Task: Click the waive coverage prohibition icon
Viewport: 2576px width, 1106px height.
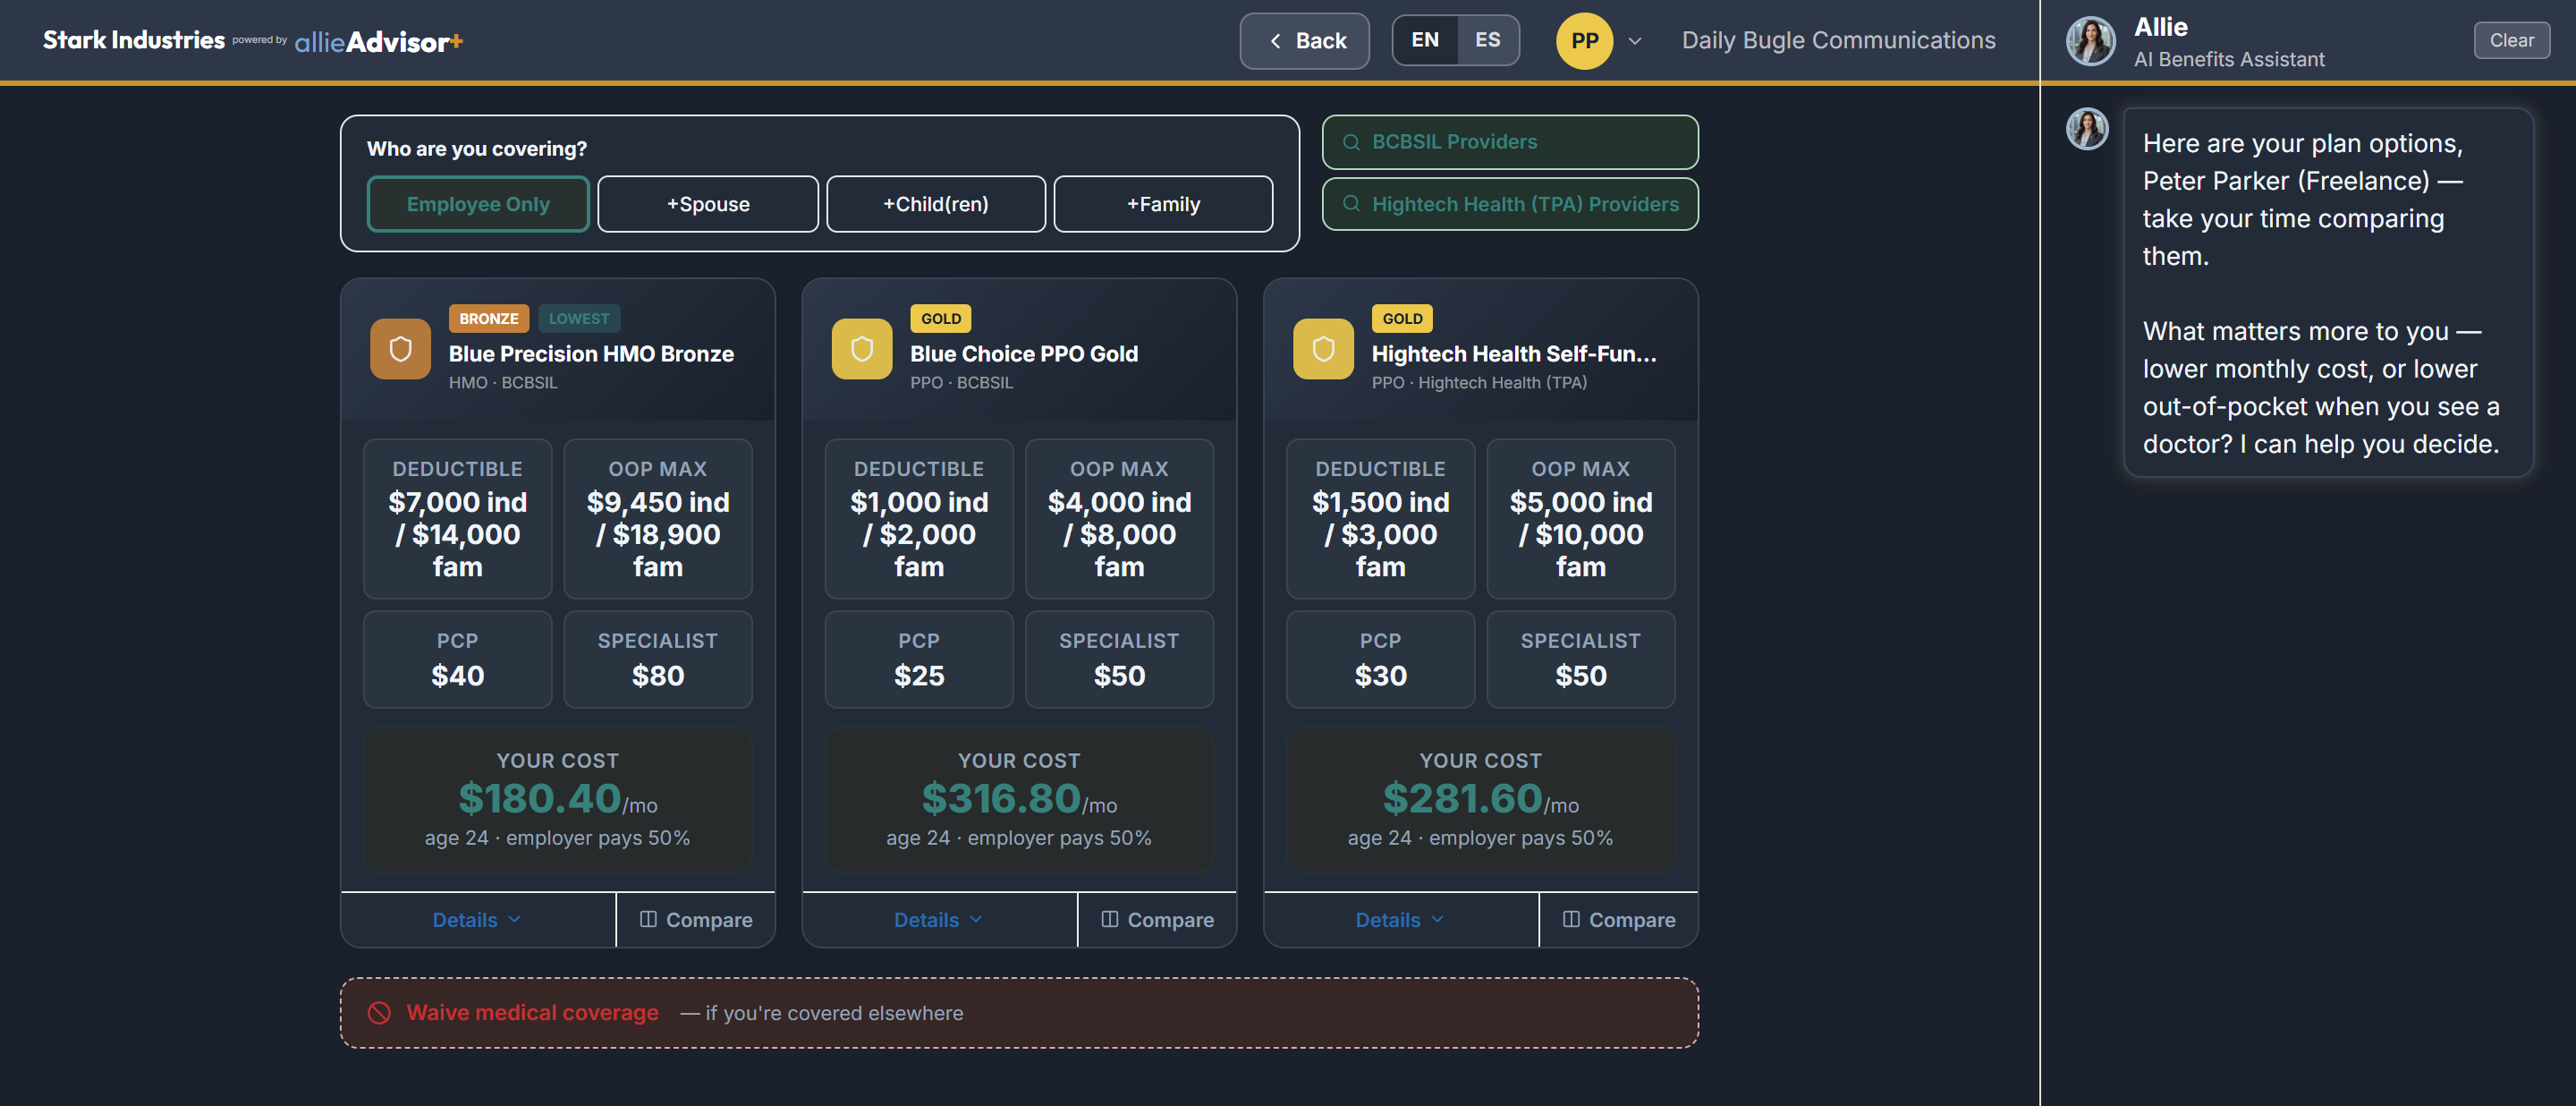Action: pos(379,1013)
